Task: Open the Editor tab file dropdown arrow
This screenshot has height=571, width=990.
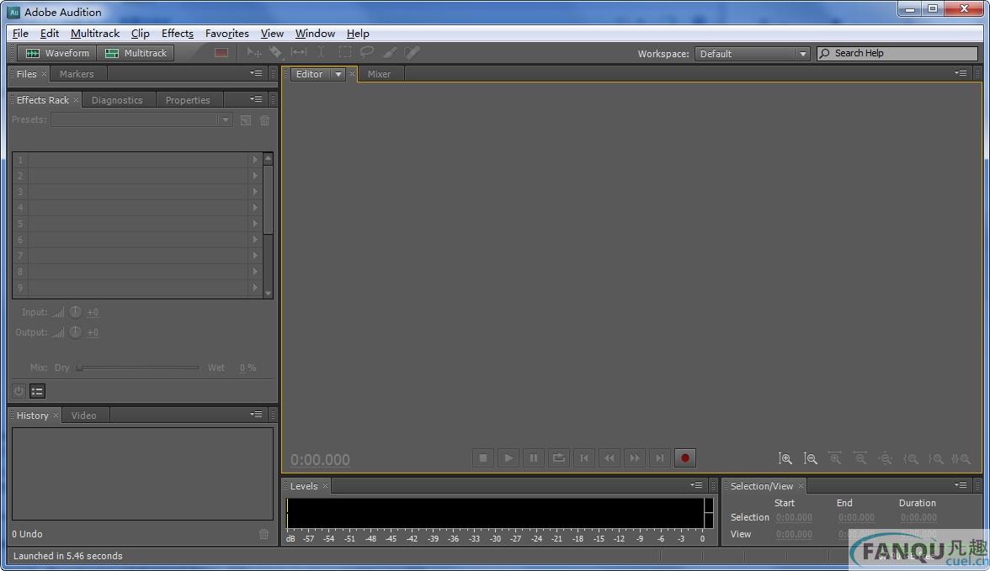Action: pos(338,75)
